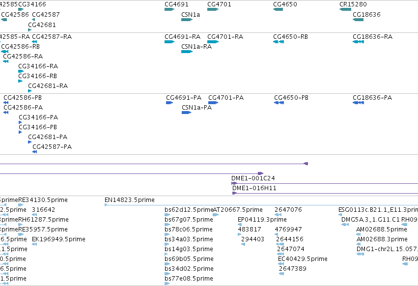This screenshot has height=286, width=418.
Task: Click the CG4650 gene label
Action: (285, 4)
